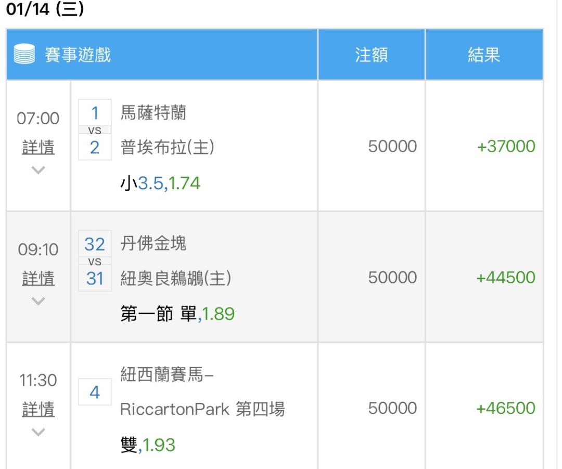
Task: Click the 第一節 單,1.89 bet line
Action: click(177, 314)
